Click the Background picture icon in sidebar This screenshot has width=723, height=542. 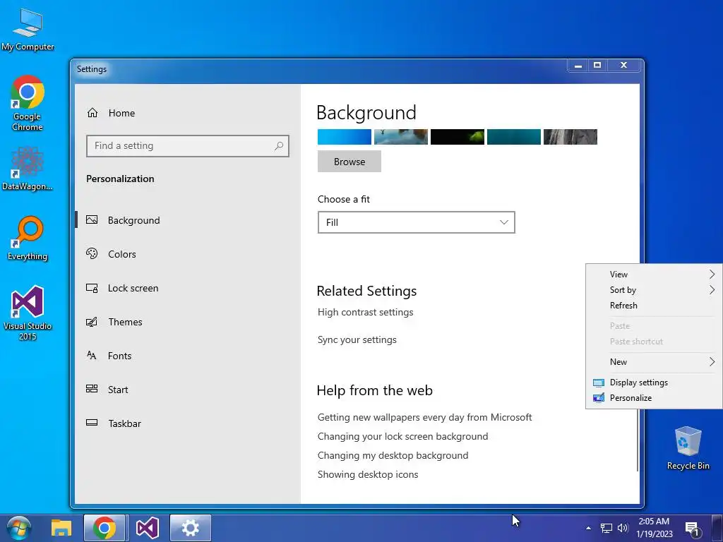pos(92,220)
